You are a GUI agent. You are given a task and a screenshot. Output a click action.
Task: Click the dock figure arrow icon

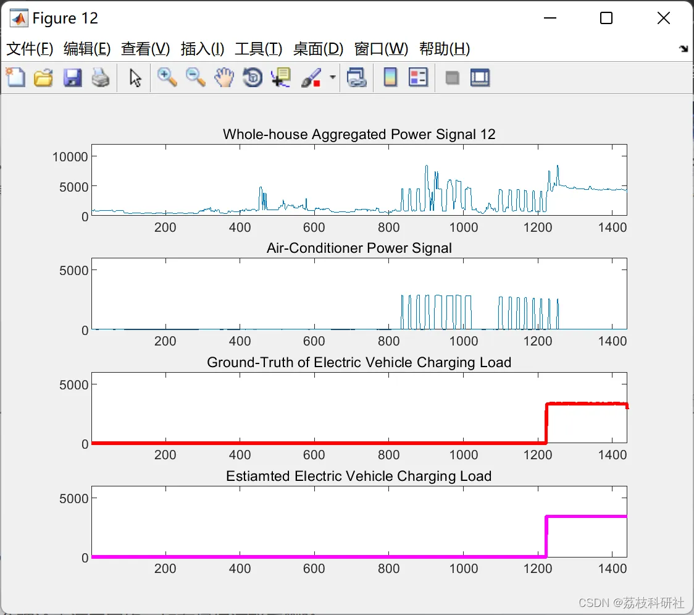pyautogui.click(x=684, y=48)
